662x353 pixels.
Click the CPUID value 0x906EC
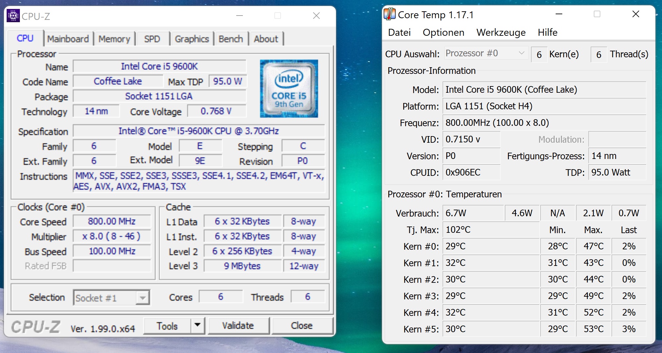[471, 172]
